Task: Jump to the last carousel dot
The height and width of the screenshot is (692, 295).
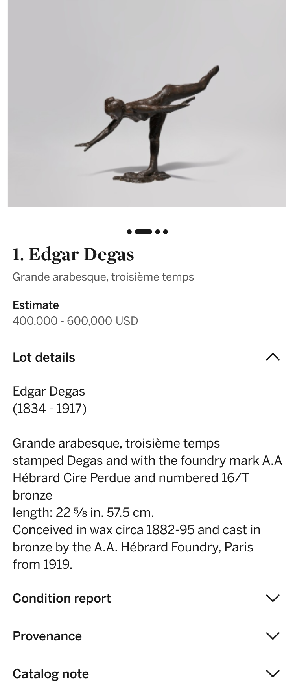Action: (x=166, y=231)
